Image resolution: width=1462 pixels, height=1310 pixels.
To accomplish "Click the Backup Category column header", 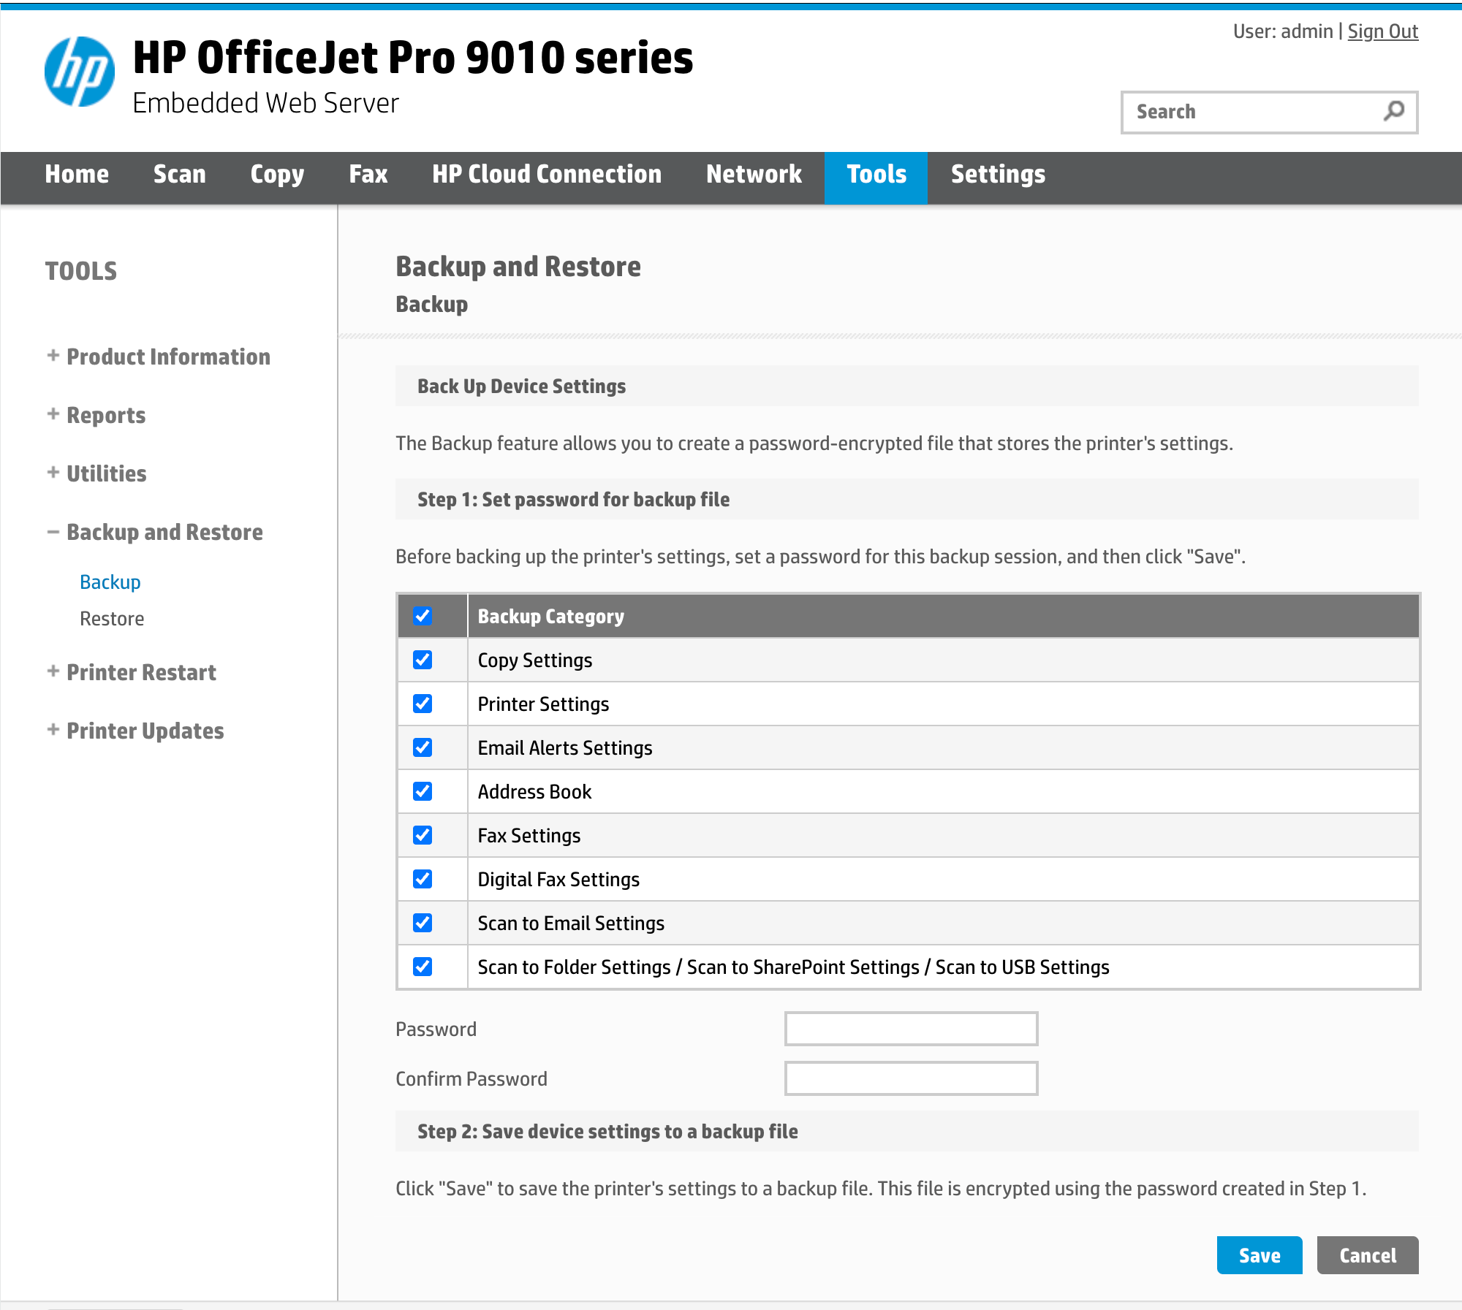I will [551, 617].
